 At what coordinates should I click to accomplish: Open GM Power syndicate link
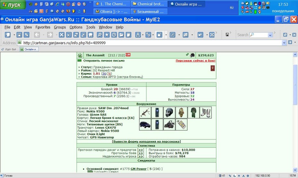138,169
